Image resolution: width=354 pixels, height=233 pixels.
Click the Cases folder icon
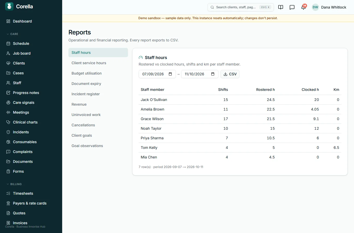(8, 73)
